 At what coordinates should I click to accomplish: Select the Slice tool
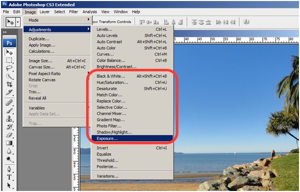click(x=9, y=92)
